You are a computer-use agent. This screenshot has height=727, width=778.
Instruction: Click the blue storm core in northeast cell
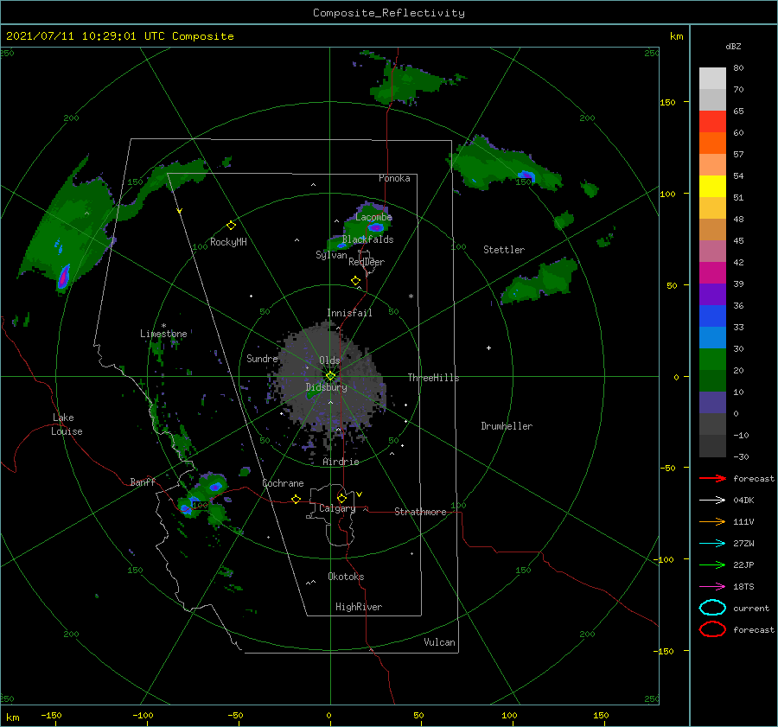526,175
